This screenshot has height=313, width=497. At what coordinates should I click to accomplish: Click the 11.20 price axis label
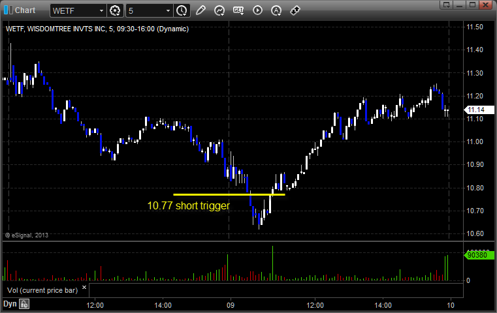click(x=475, y=96)
